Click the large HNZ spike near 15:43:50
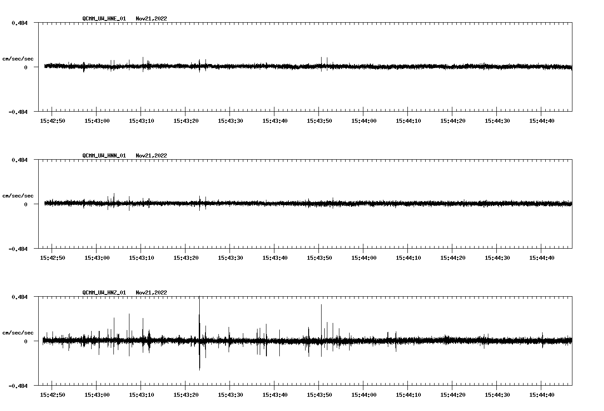Screen dimensions: 604x411 click(x=321, y=330)
